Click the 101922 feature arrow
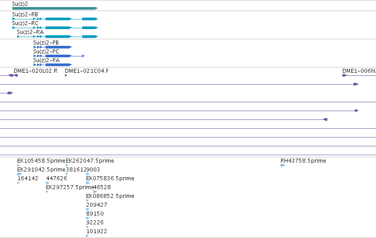 (x=87, y=236)
